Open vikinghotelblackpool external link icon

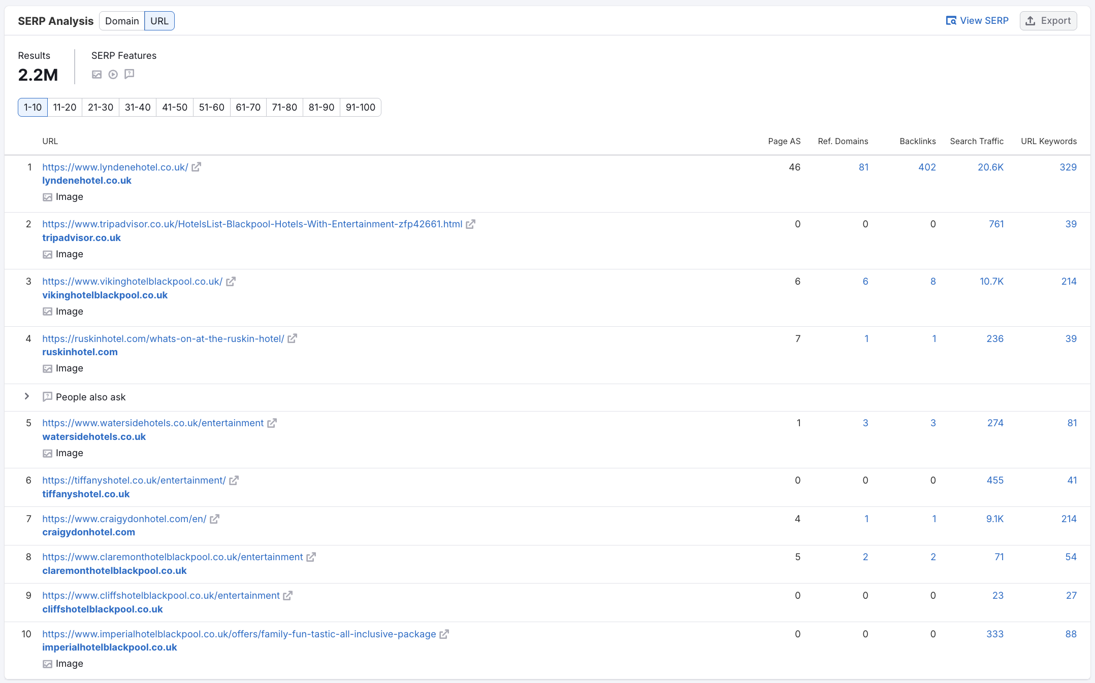click(x=231, y=282)
